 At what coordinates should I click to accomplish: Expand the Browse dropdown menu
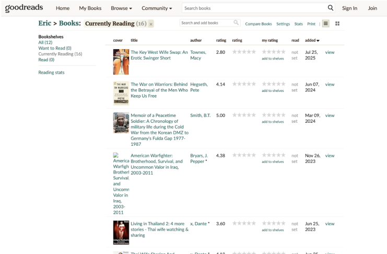[x=121, y=8]
